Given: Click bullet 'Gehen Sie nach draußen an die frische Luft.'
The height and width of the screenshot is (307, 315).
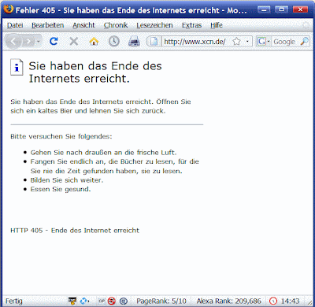Looking at the screenshot, I should 104,153.
